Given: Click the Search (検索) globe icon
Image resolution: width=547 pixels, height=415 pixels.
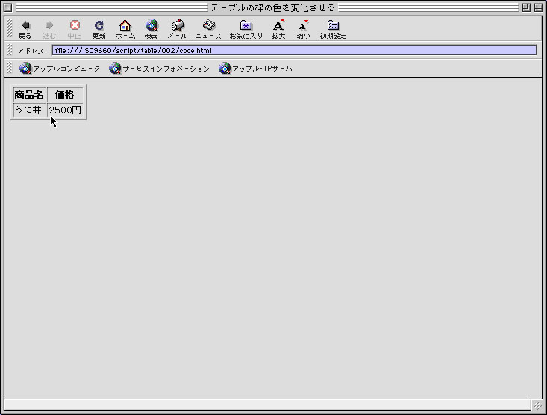Looking at the screenshot, I should pyautogui.click(x=151, y=25).
